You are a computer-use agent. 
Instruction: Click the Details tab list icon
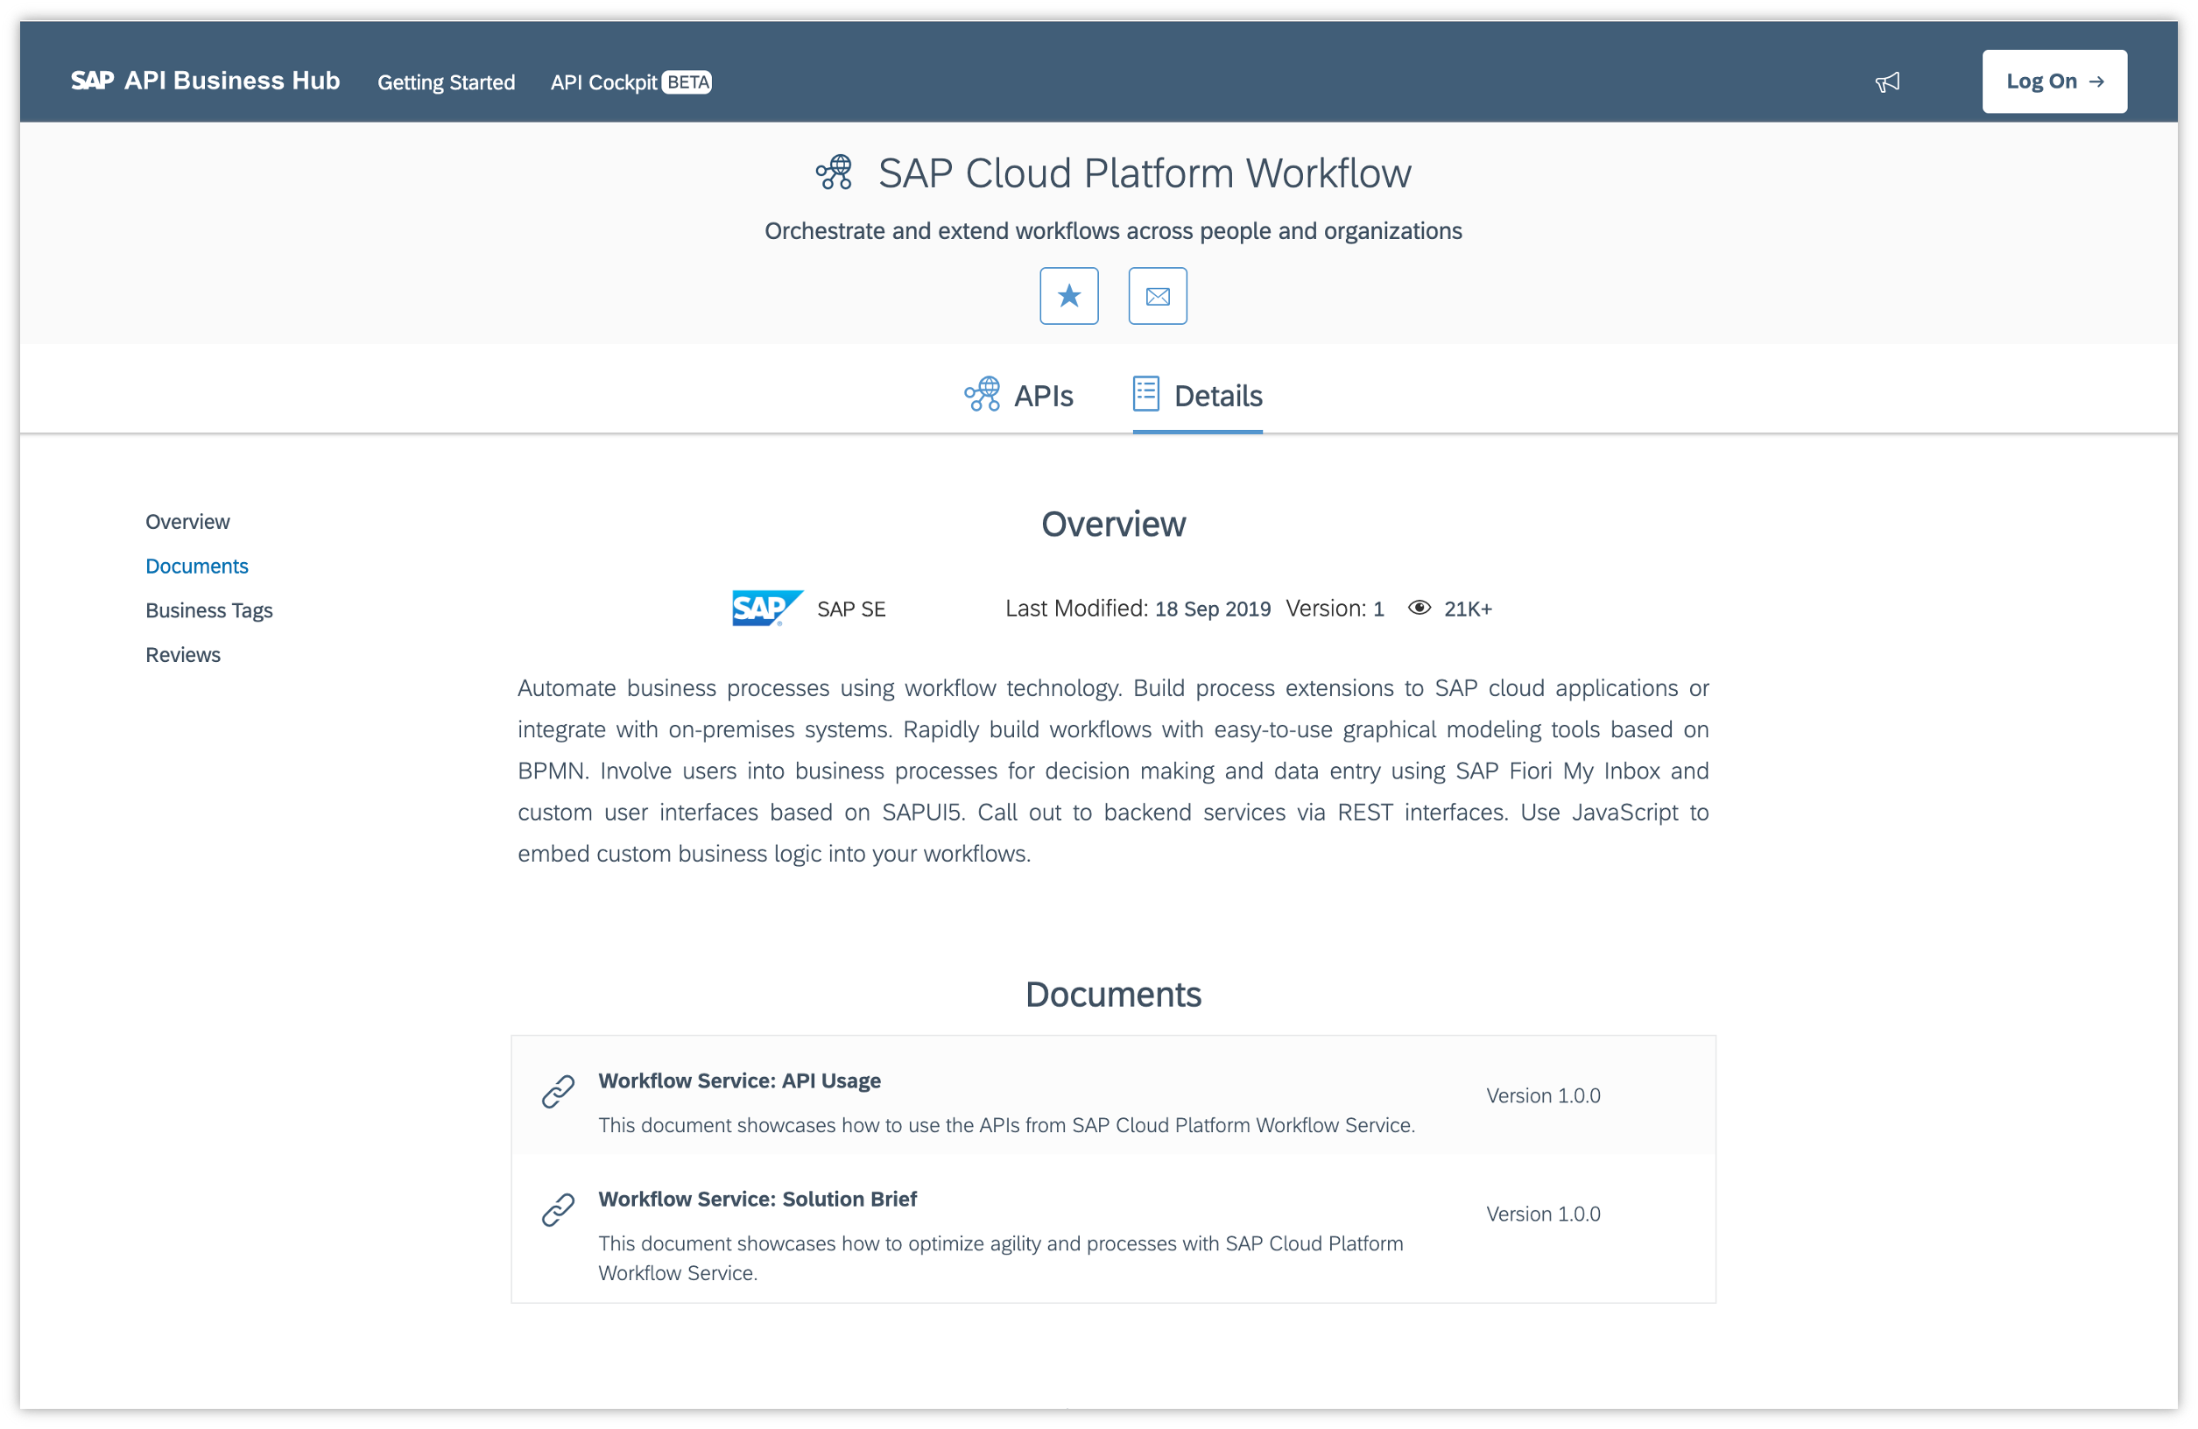coord(1145,393)
